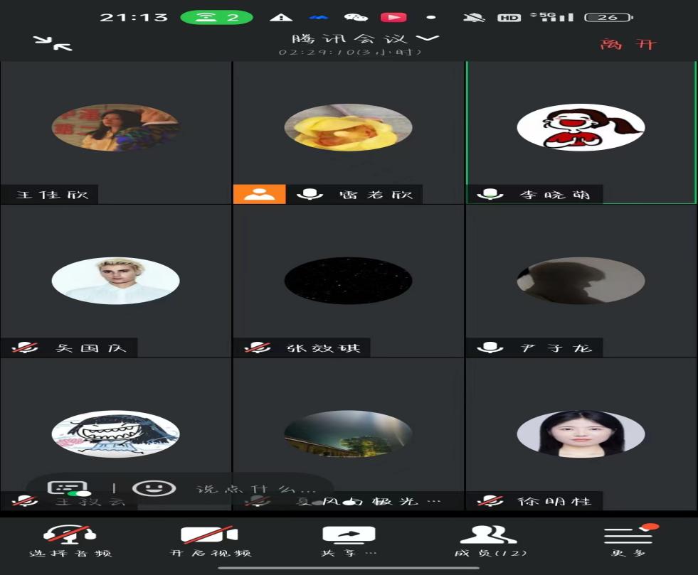Click the orange host badge beside 雷若欣
Image resolution: width=698 pixels, height=575 pixels.
point(260,194)
